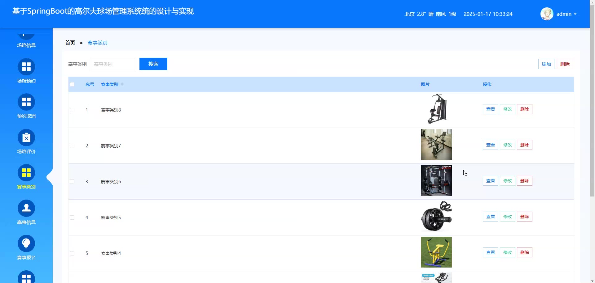Screen dimensions: 595x283
Task: View details with 查看 for 赛事类别5
Action: pyautogui.click(x=491, y=217)
